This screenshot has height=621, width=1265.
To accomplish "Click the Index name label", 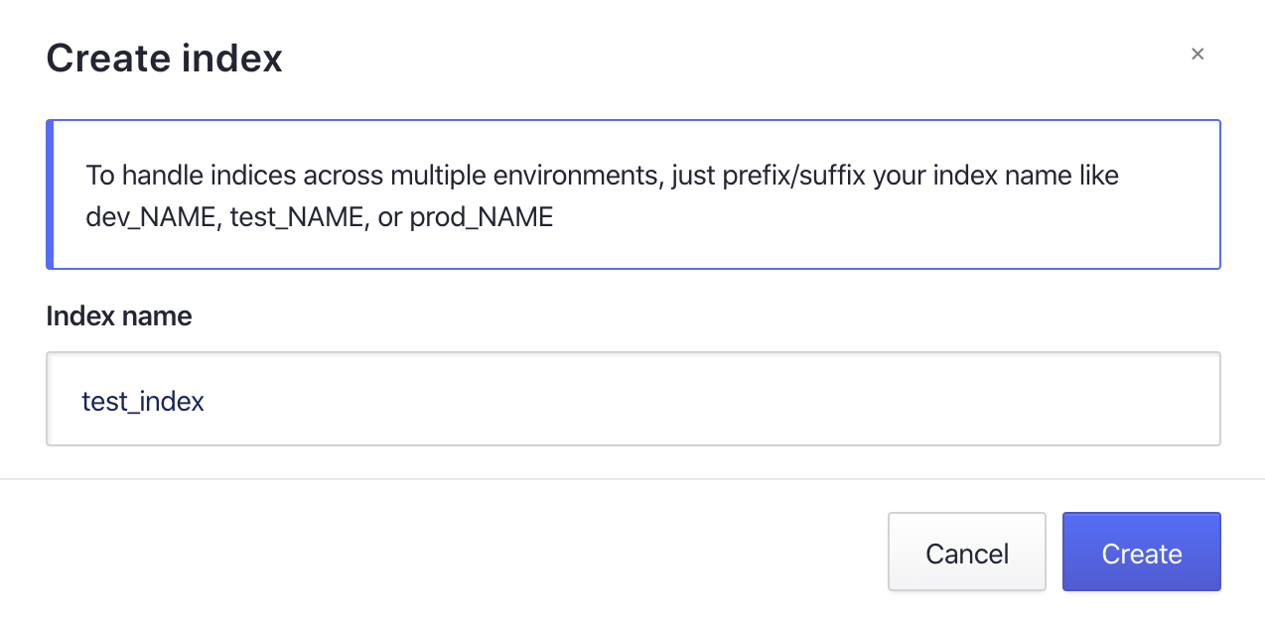I will point(118,315).
